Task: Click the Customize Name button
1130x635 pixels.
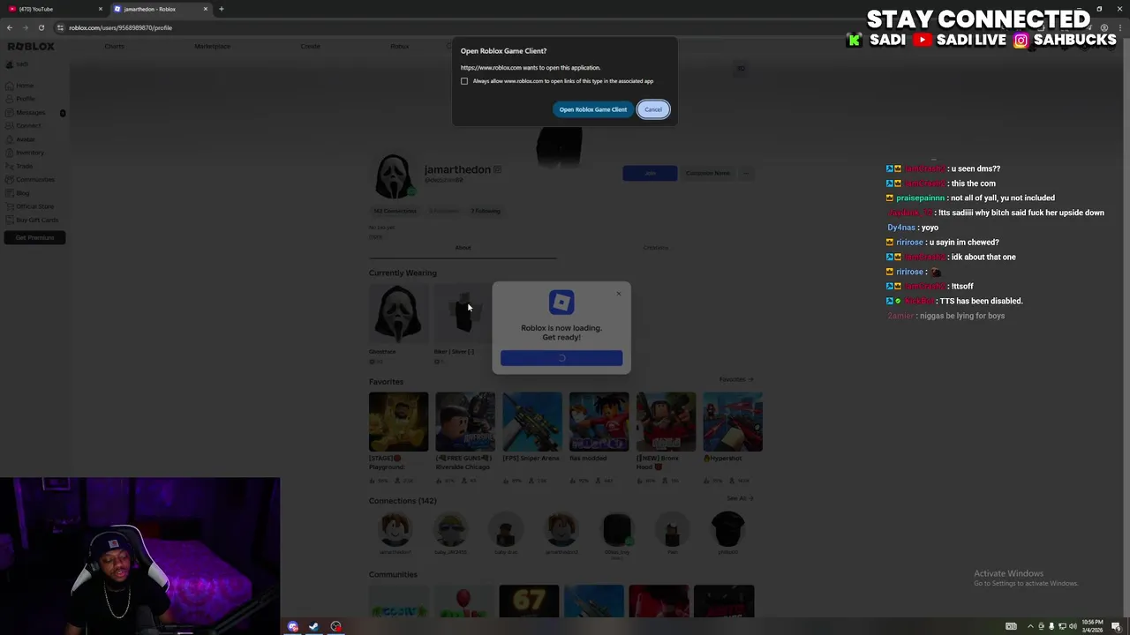Action: point(708,173)
